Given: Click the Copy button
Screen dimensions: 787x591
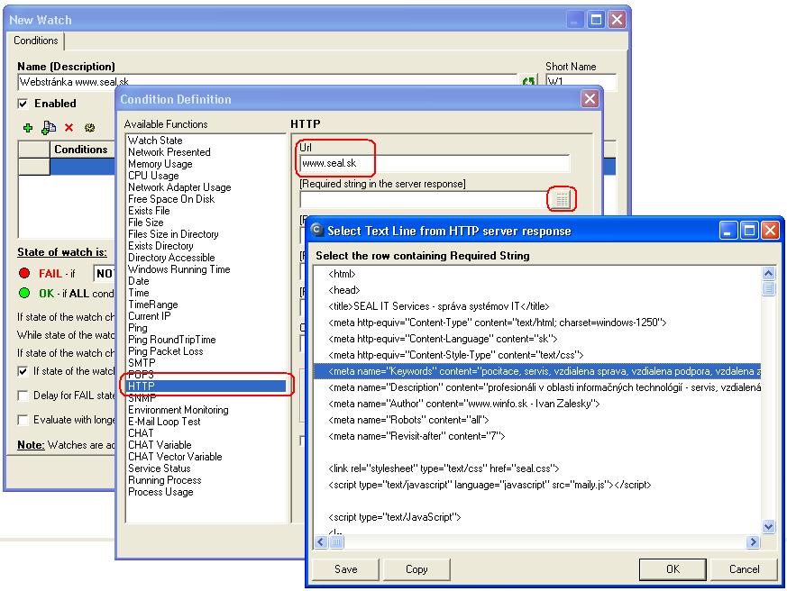Looking at the screenshot, I should (x=416, y=568).
